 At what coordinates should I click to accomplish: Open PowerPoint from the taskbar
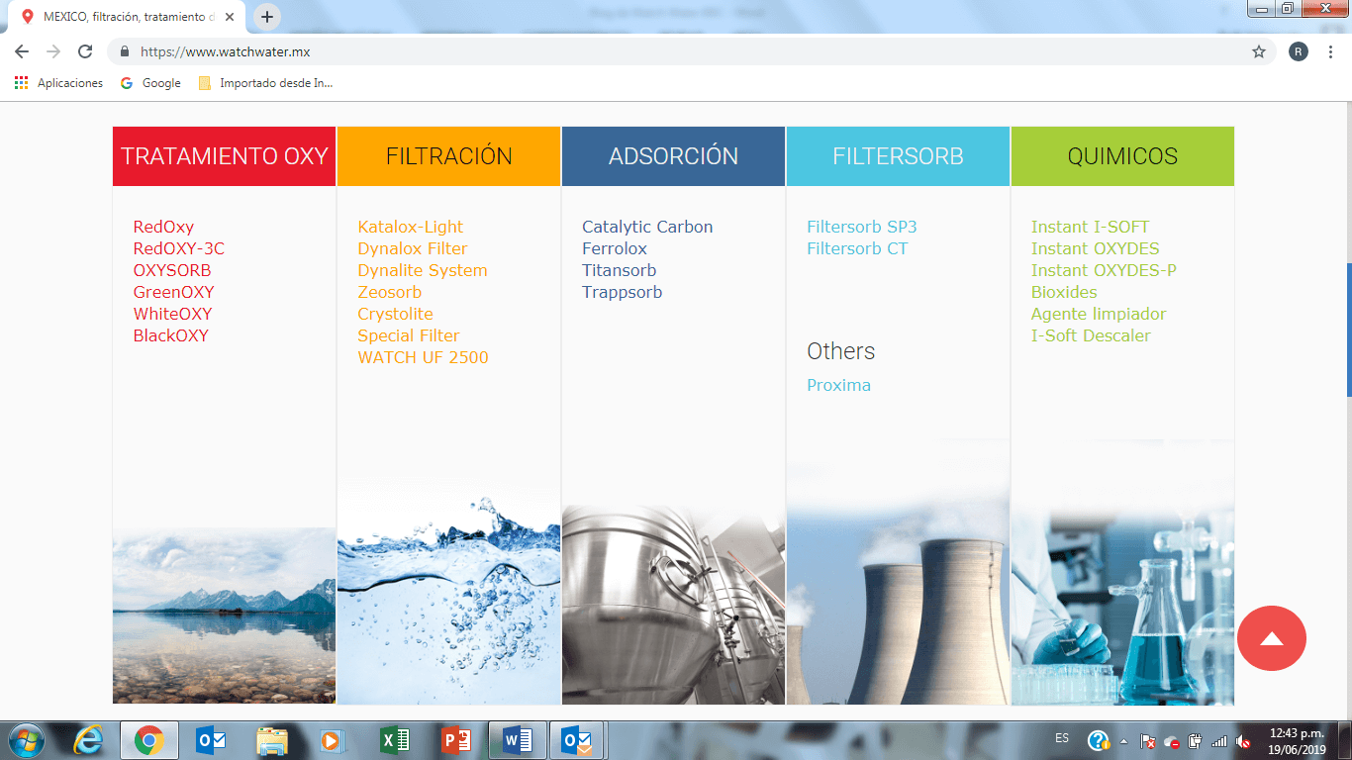click(x=456, y=740)
